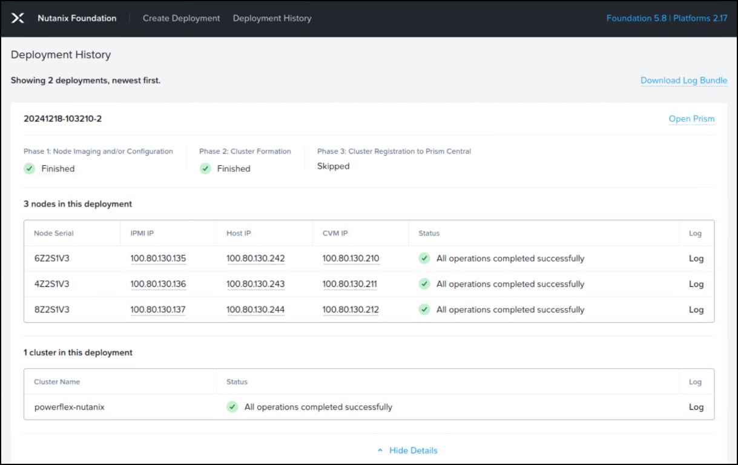This screenshot has width=738, height=465.
Task: Select node serial 4Z2S1V3
Action: (52, 284)
